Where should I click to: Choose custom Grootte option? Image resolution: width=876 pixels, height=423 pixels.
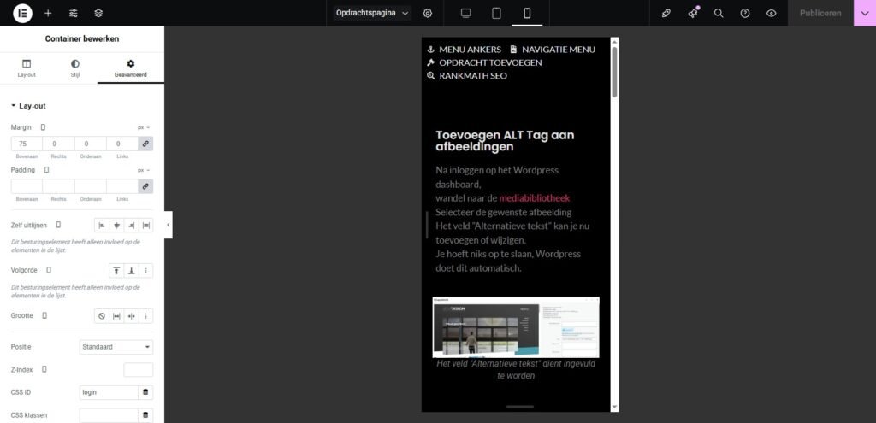click(145, 316)
